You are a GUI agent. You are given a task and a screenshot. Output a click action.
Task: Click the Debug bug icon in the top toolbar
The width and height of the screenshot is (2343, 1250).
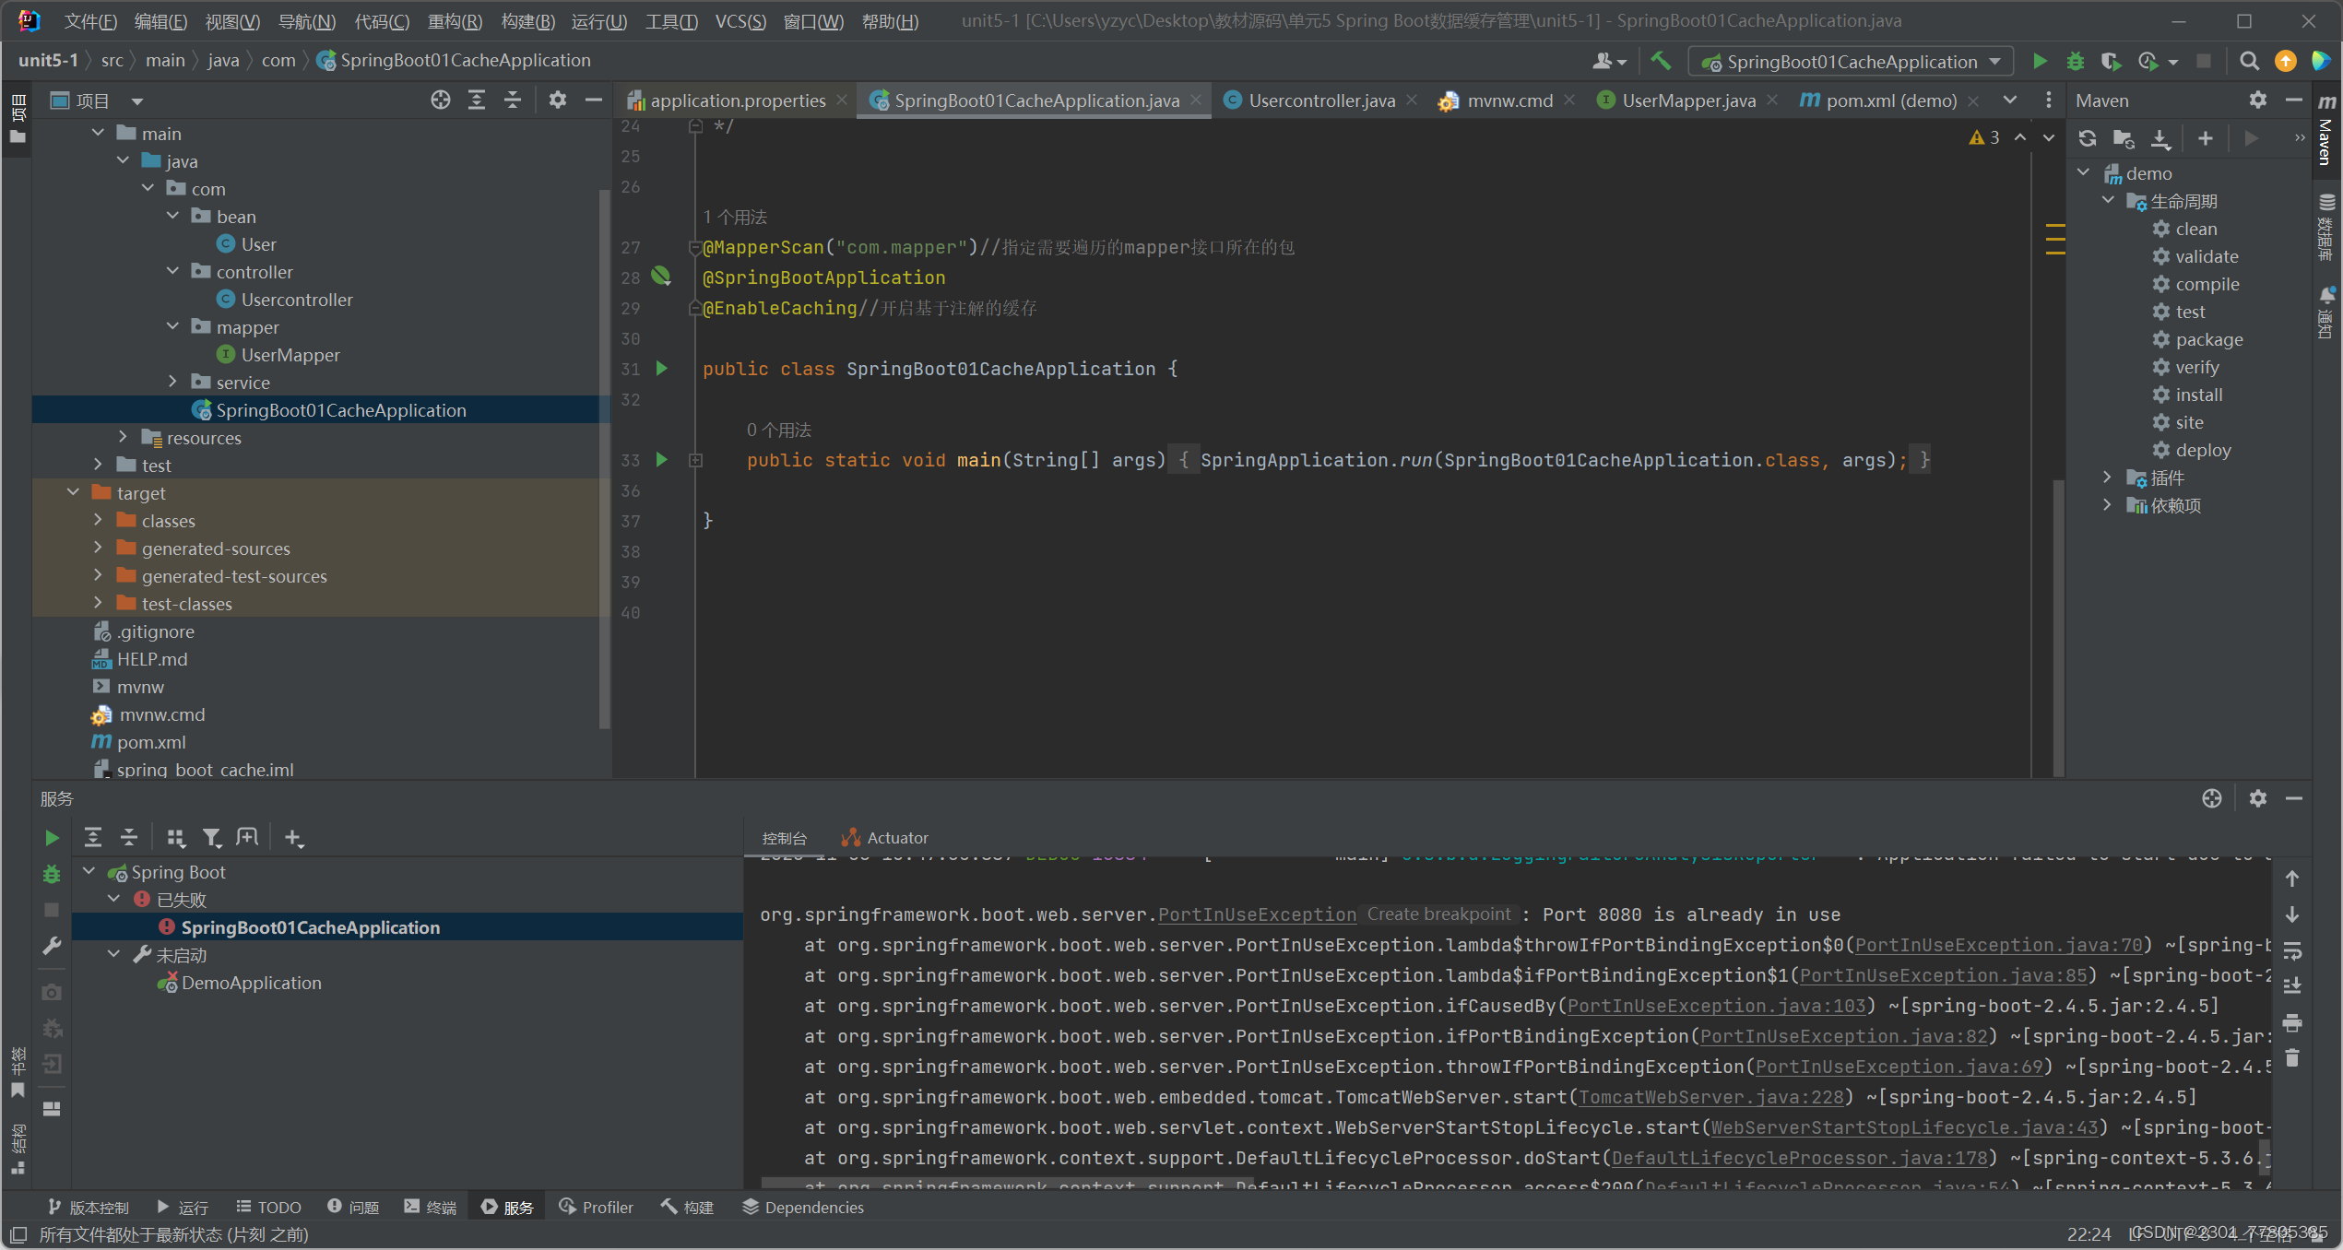click(x=2075, y=62)
